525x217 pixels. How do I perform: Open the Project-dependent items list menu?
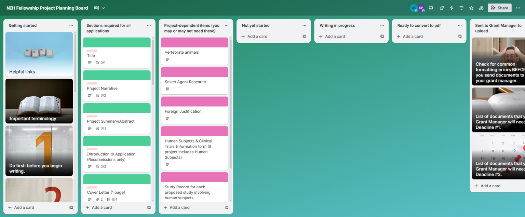click(227, 25)
